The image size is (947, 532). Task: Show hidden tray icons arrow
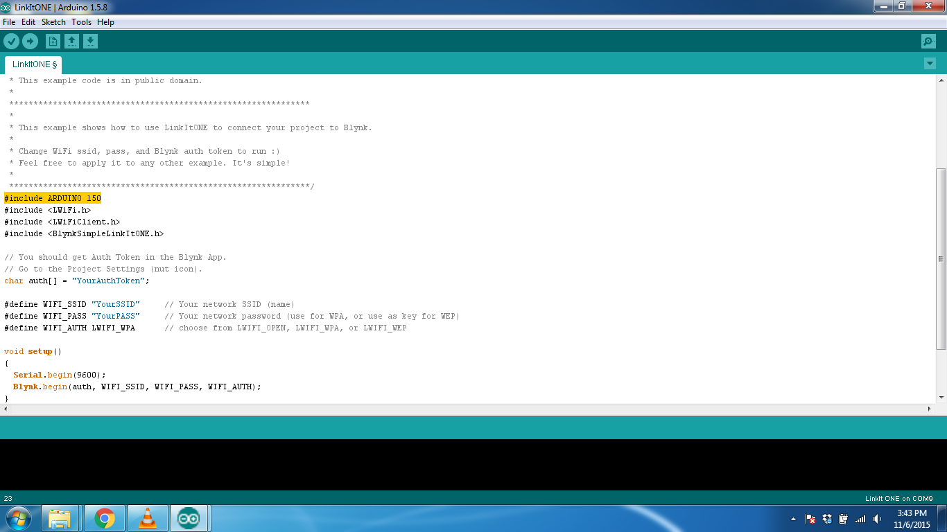[793, 519]
